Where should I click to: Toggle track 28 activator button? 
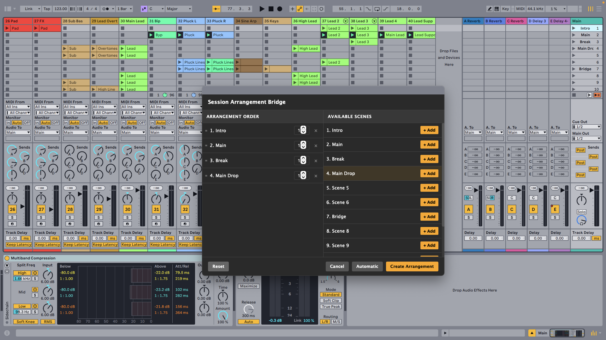coord(70,209)
